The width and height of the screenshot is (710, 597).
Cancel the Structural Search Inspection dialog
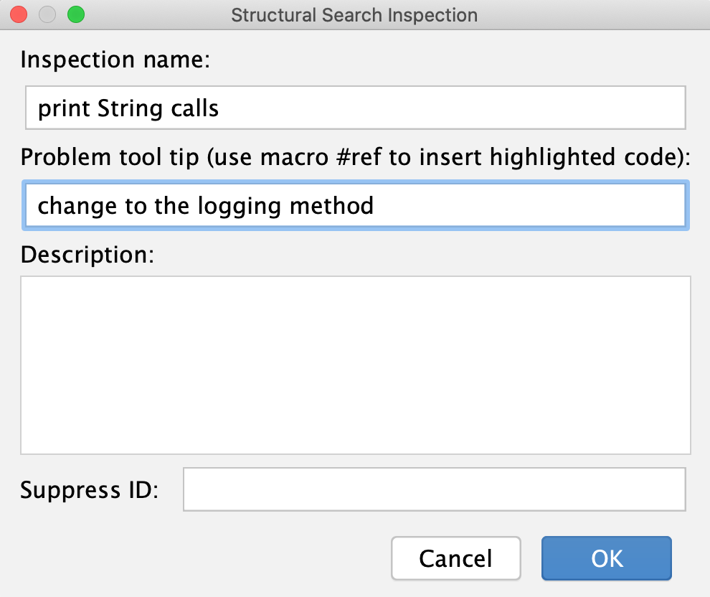(455, 558)
